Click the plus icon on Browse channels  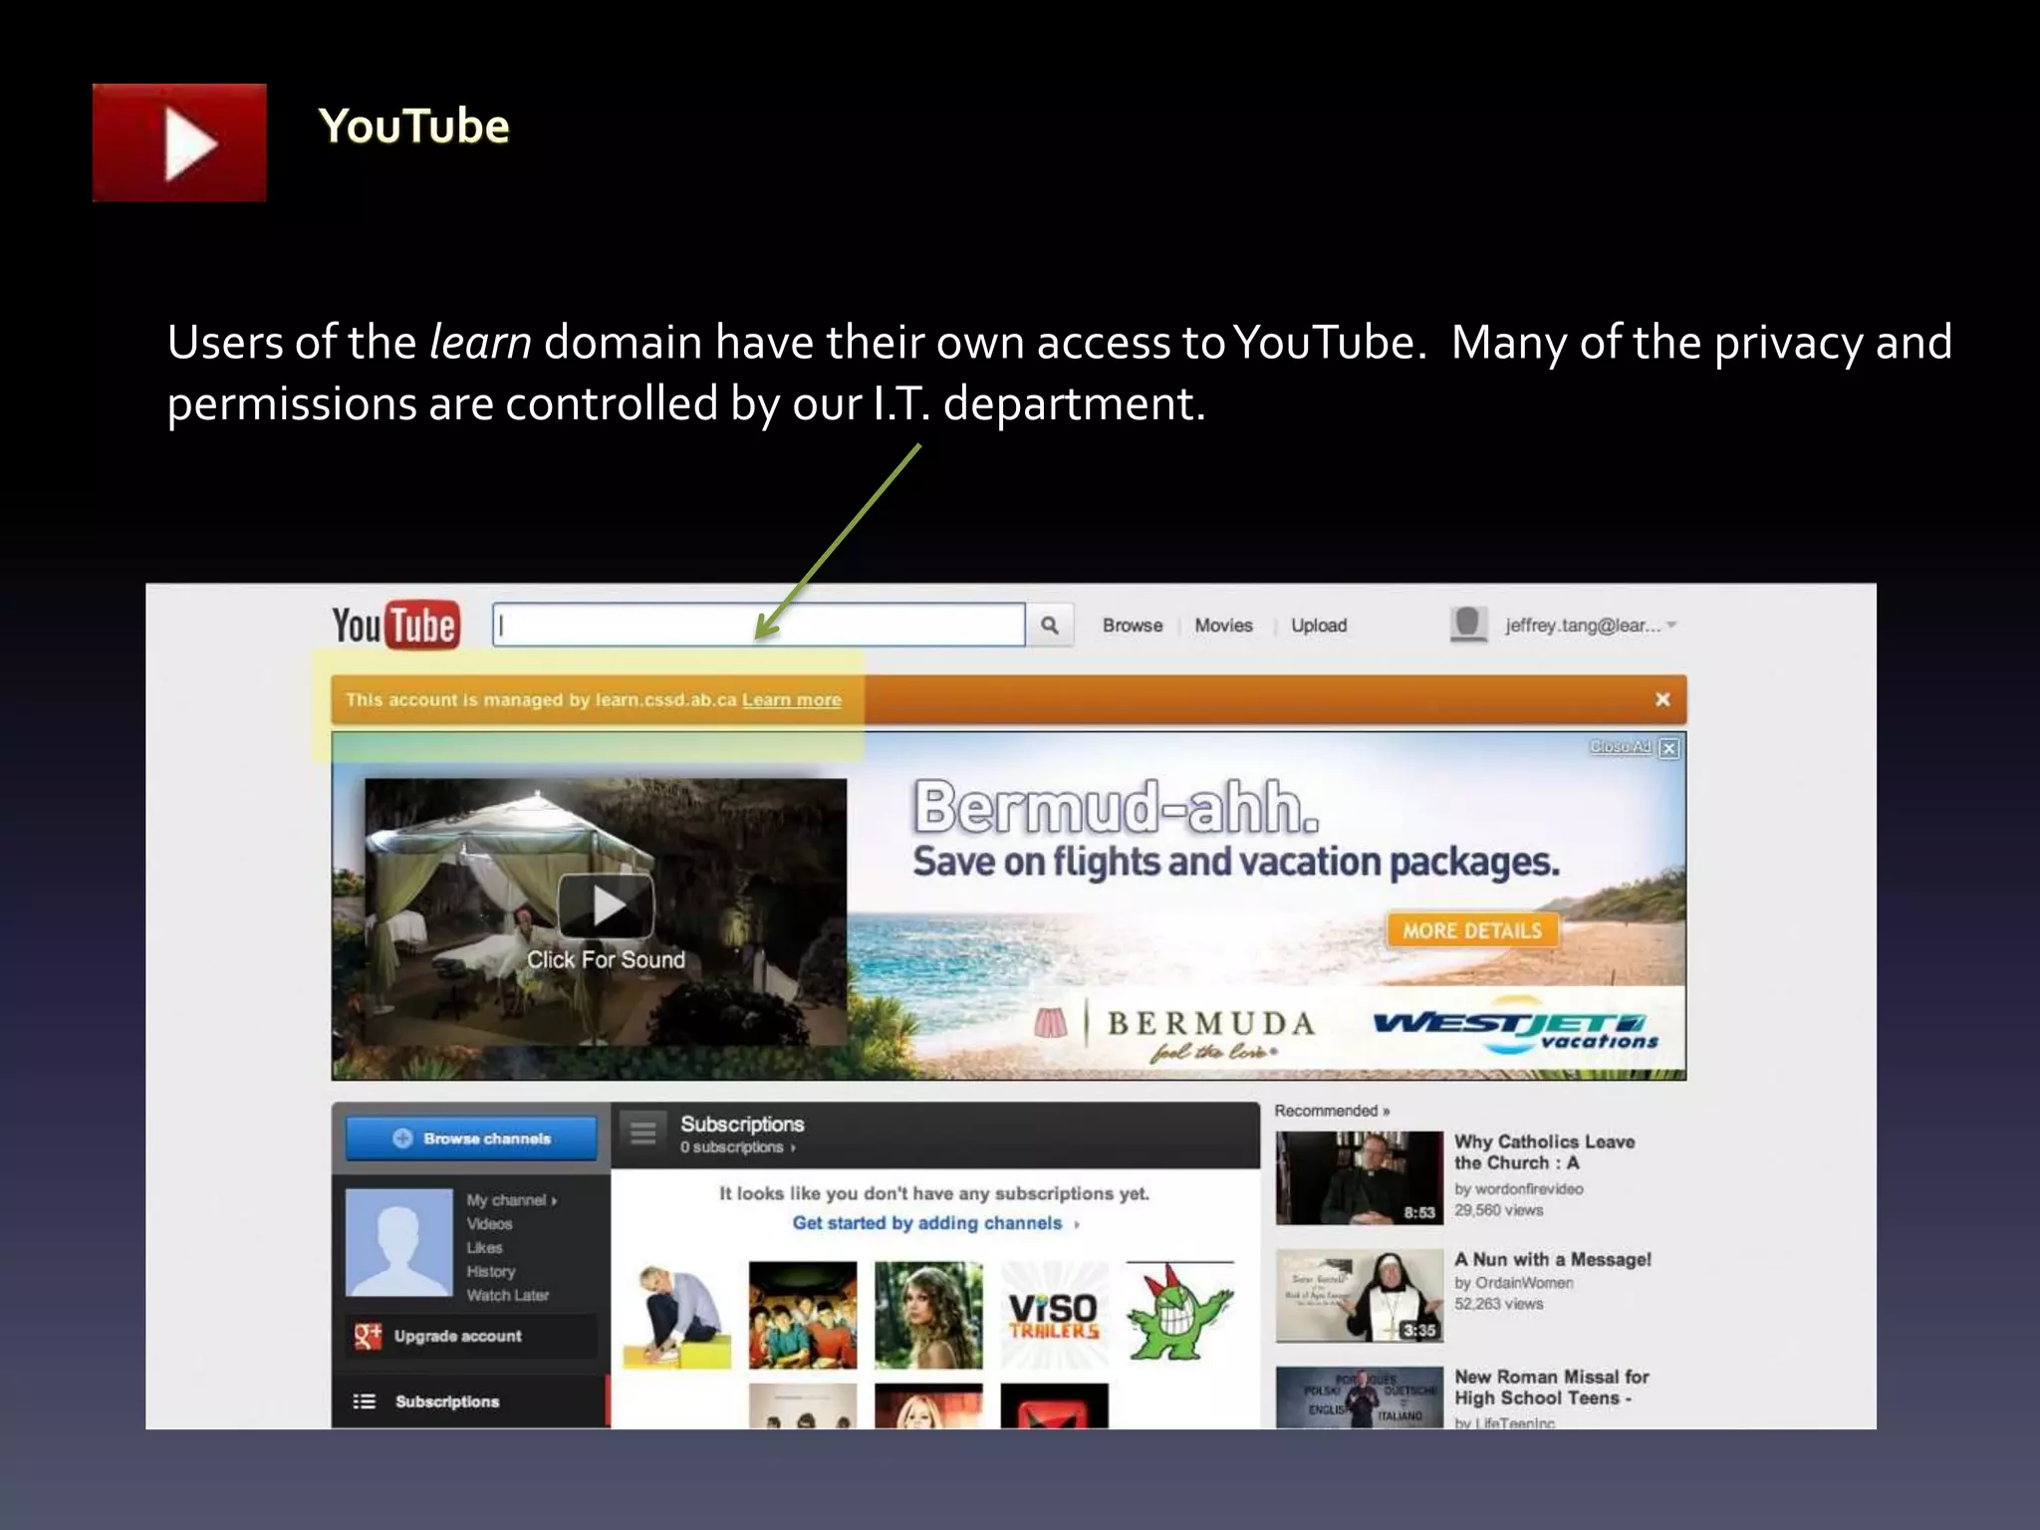coord(402,1138)
